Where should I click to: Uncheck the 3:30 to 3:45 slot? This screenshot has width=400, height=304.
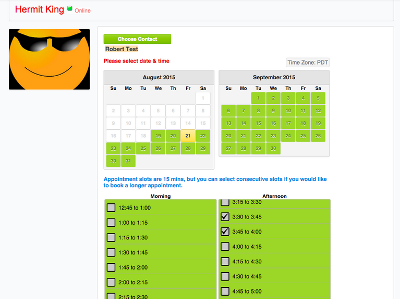(225, 216)
